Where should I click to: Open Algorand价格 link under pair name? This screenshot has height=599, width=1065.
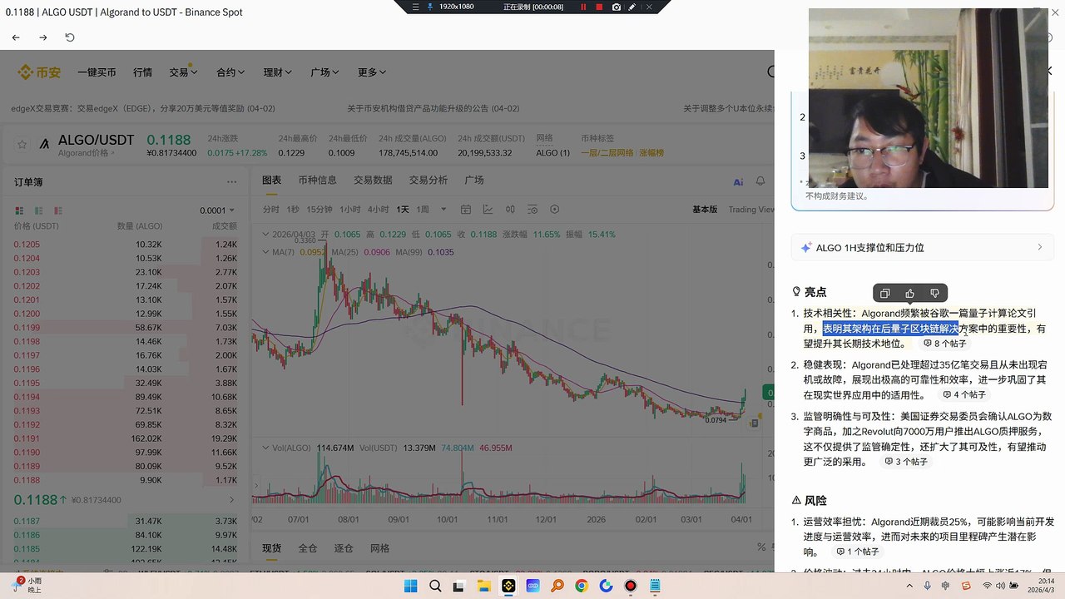[x=87, y=153]
